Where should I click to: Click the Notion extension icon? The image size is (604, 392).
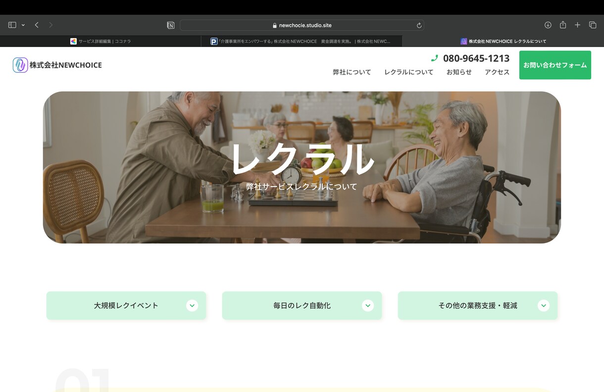[x=171, y=25]
